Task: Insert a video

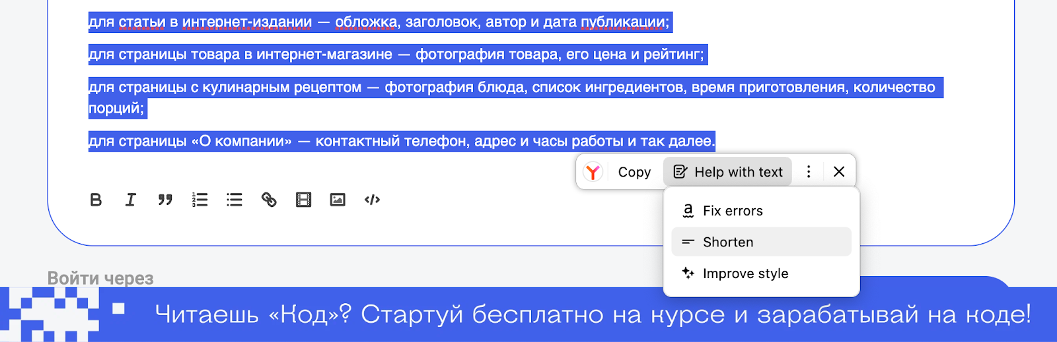Action: 303,200
